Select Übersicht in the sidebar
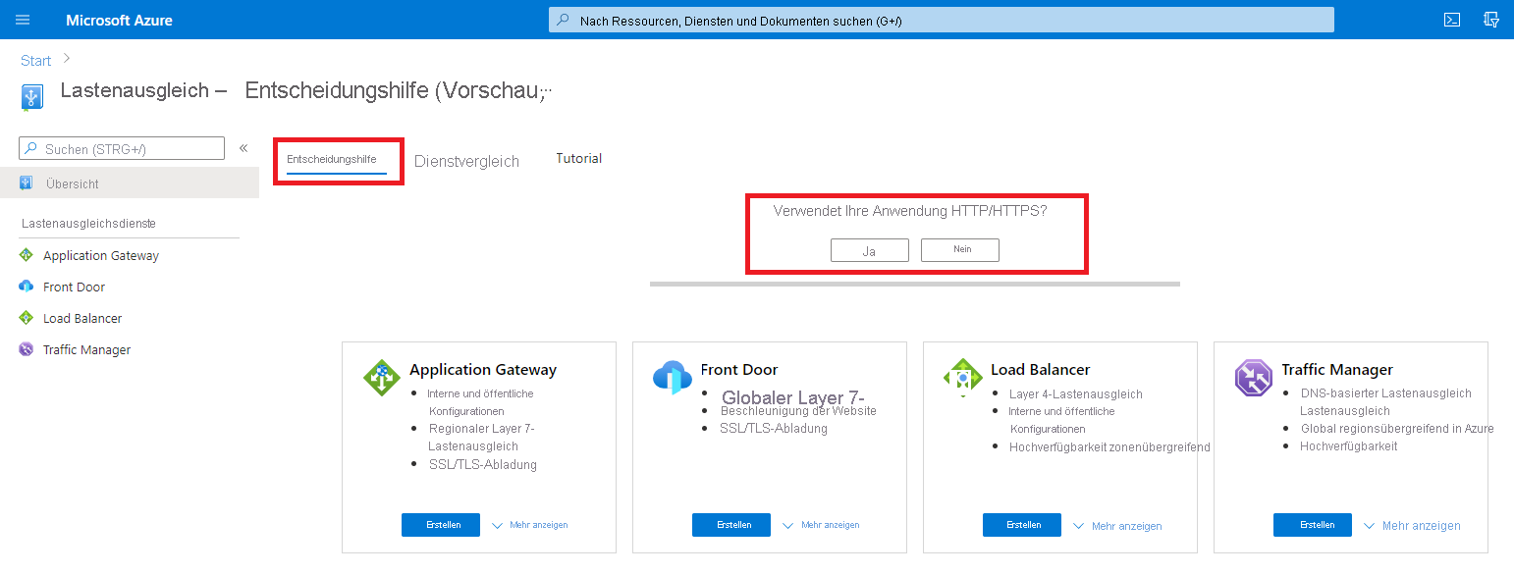1514x575 pixels. pyautogui.click(x=130, y=183)
